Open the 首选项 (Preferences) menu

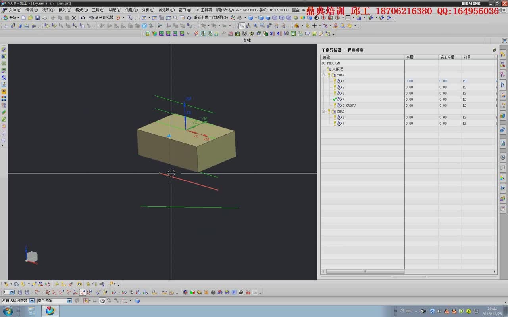tap(166, 10)
